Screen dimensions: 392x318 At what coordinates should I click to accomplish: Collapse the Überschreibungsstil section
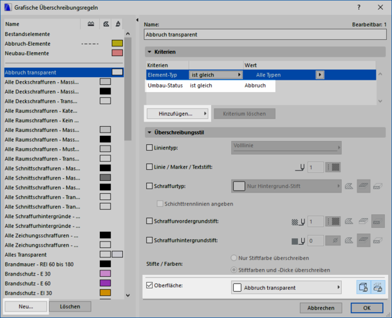pos(150,133)
